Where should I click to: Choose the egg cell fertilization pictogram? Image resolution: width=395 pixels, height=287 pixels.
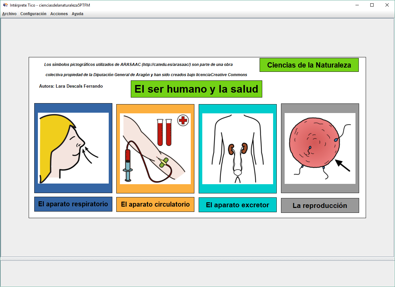point(320,148)
